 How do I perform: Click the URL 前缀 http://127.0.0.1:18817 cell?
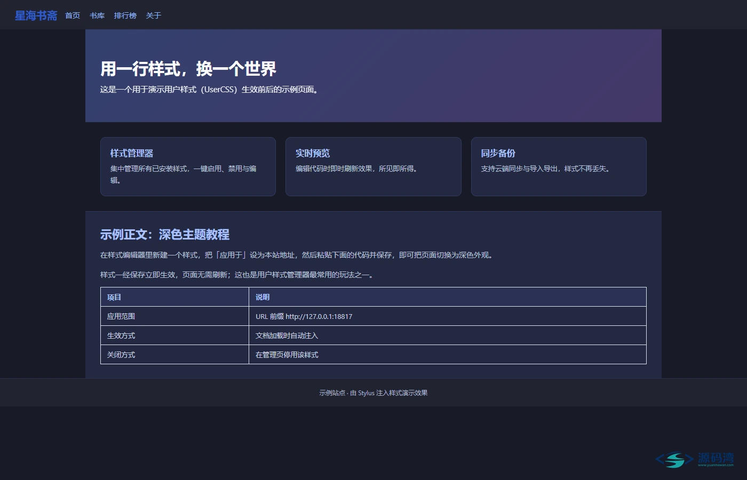(448, 316)
